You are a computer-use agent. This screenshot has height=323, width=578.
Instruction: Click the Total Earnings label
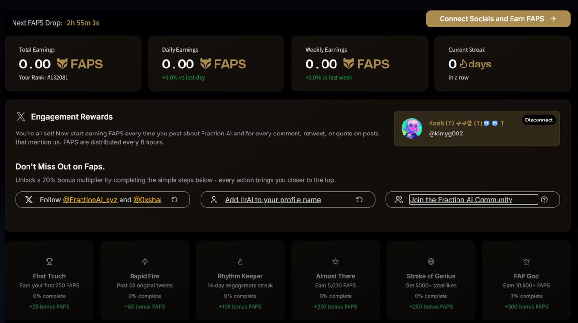[37, 49]
